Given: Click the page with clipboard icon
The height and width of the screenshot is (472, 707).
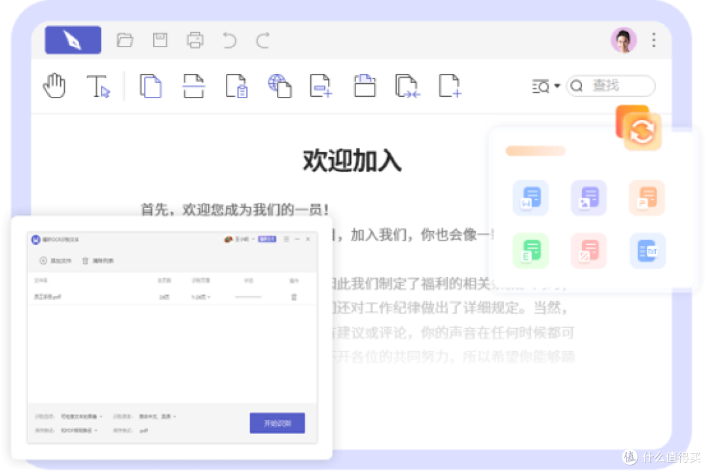Looking at the screenshot, I should 237,86.
